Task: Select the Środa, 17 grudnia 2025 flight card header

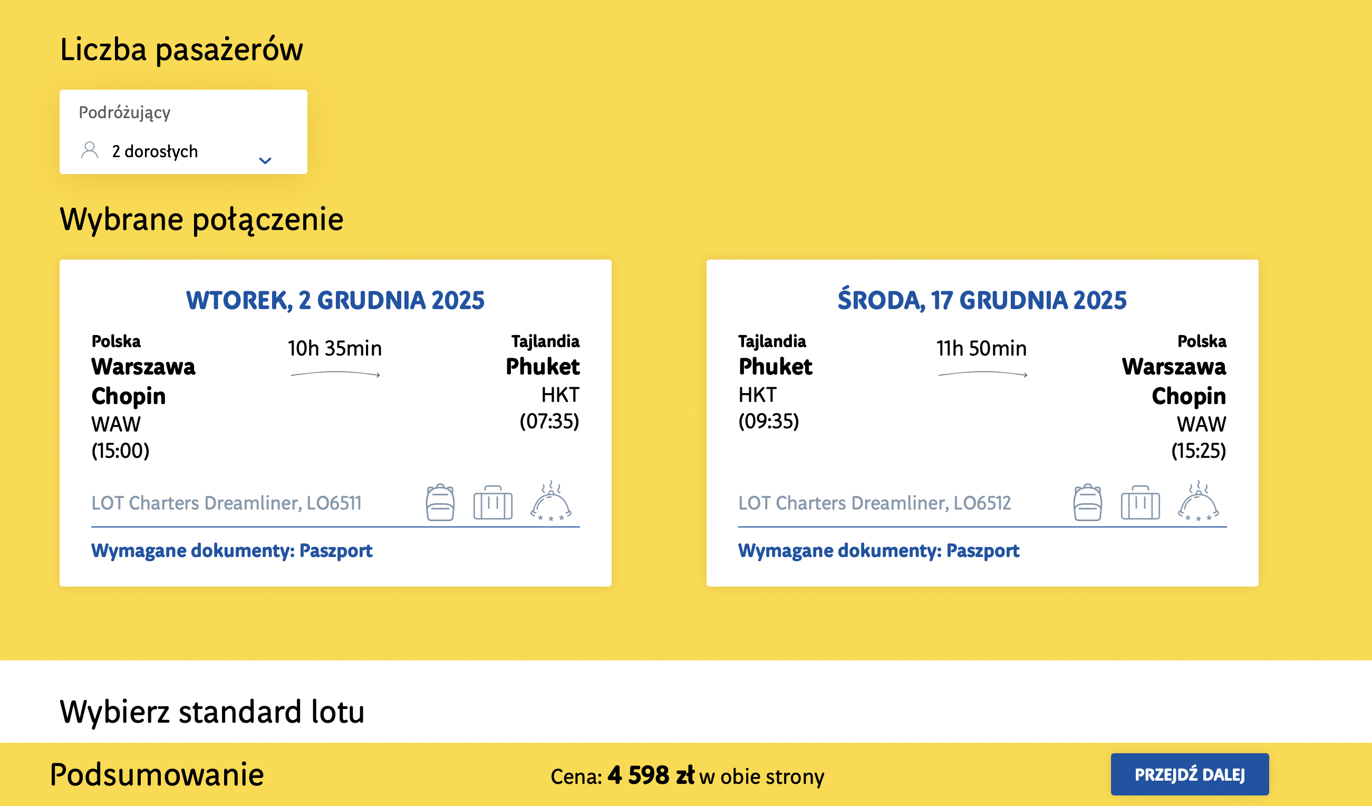Action: [x=982, y=301]
